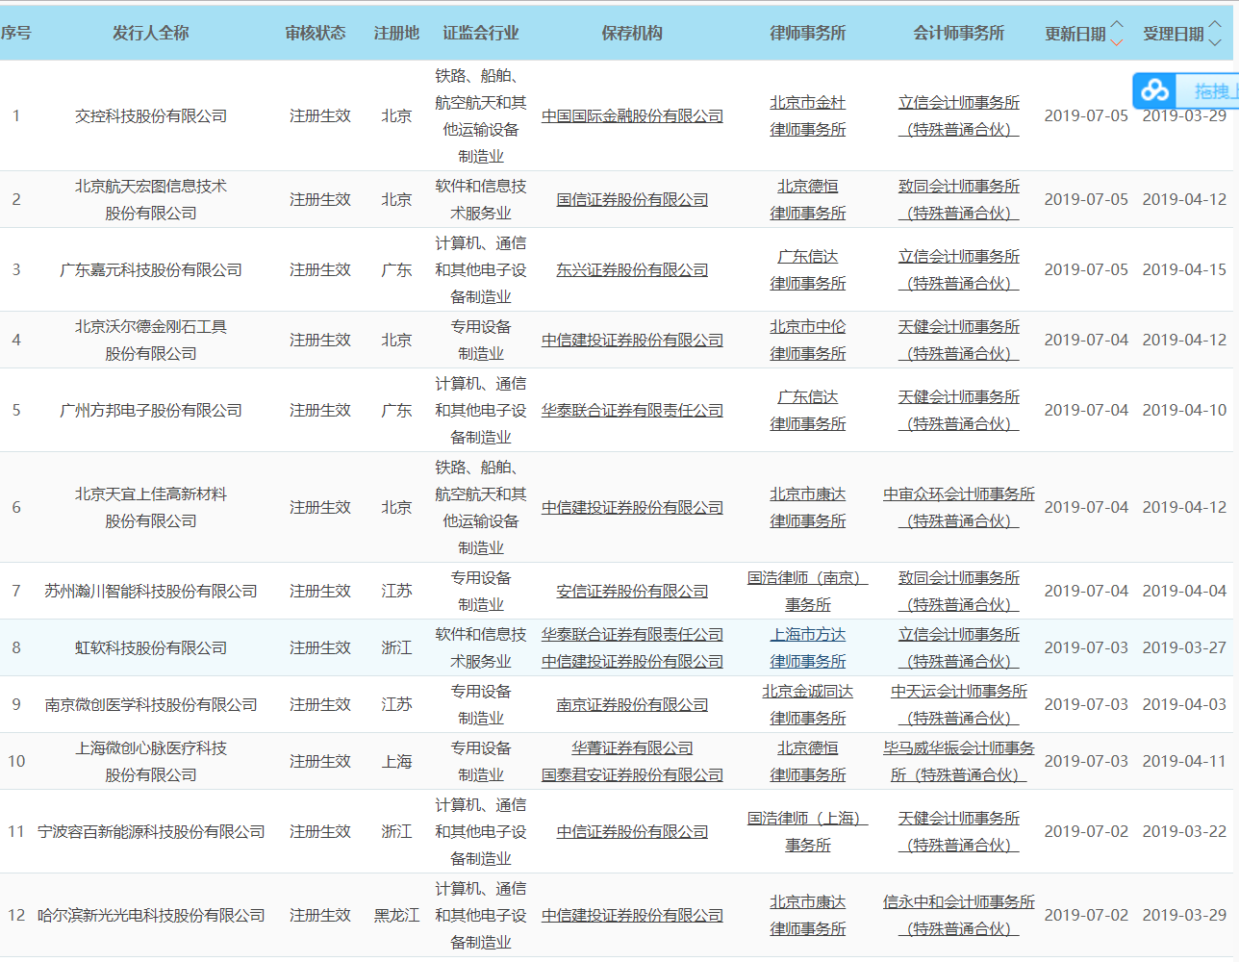Open 广东信达律师事务所 link in 广州方邦电子 row
The width and height of the screenshot is (1239, 962).
click(x=808, y=410)
